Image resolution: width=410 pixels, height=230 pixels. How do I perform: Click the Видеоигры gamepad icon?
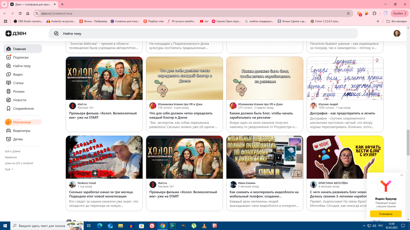tap(9, 131)
